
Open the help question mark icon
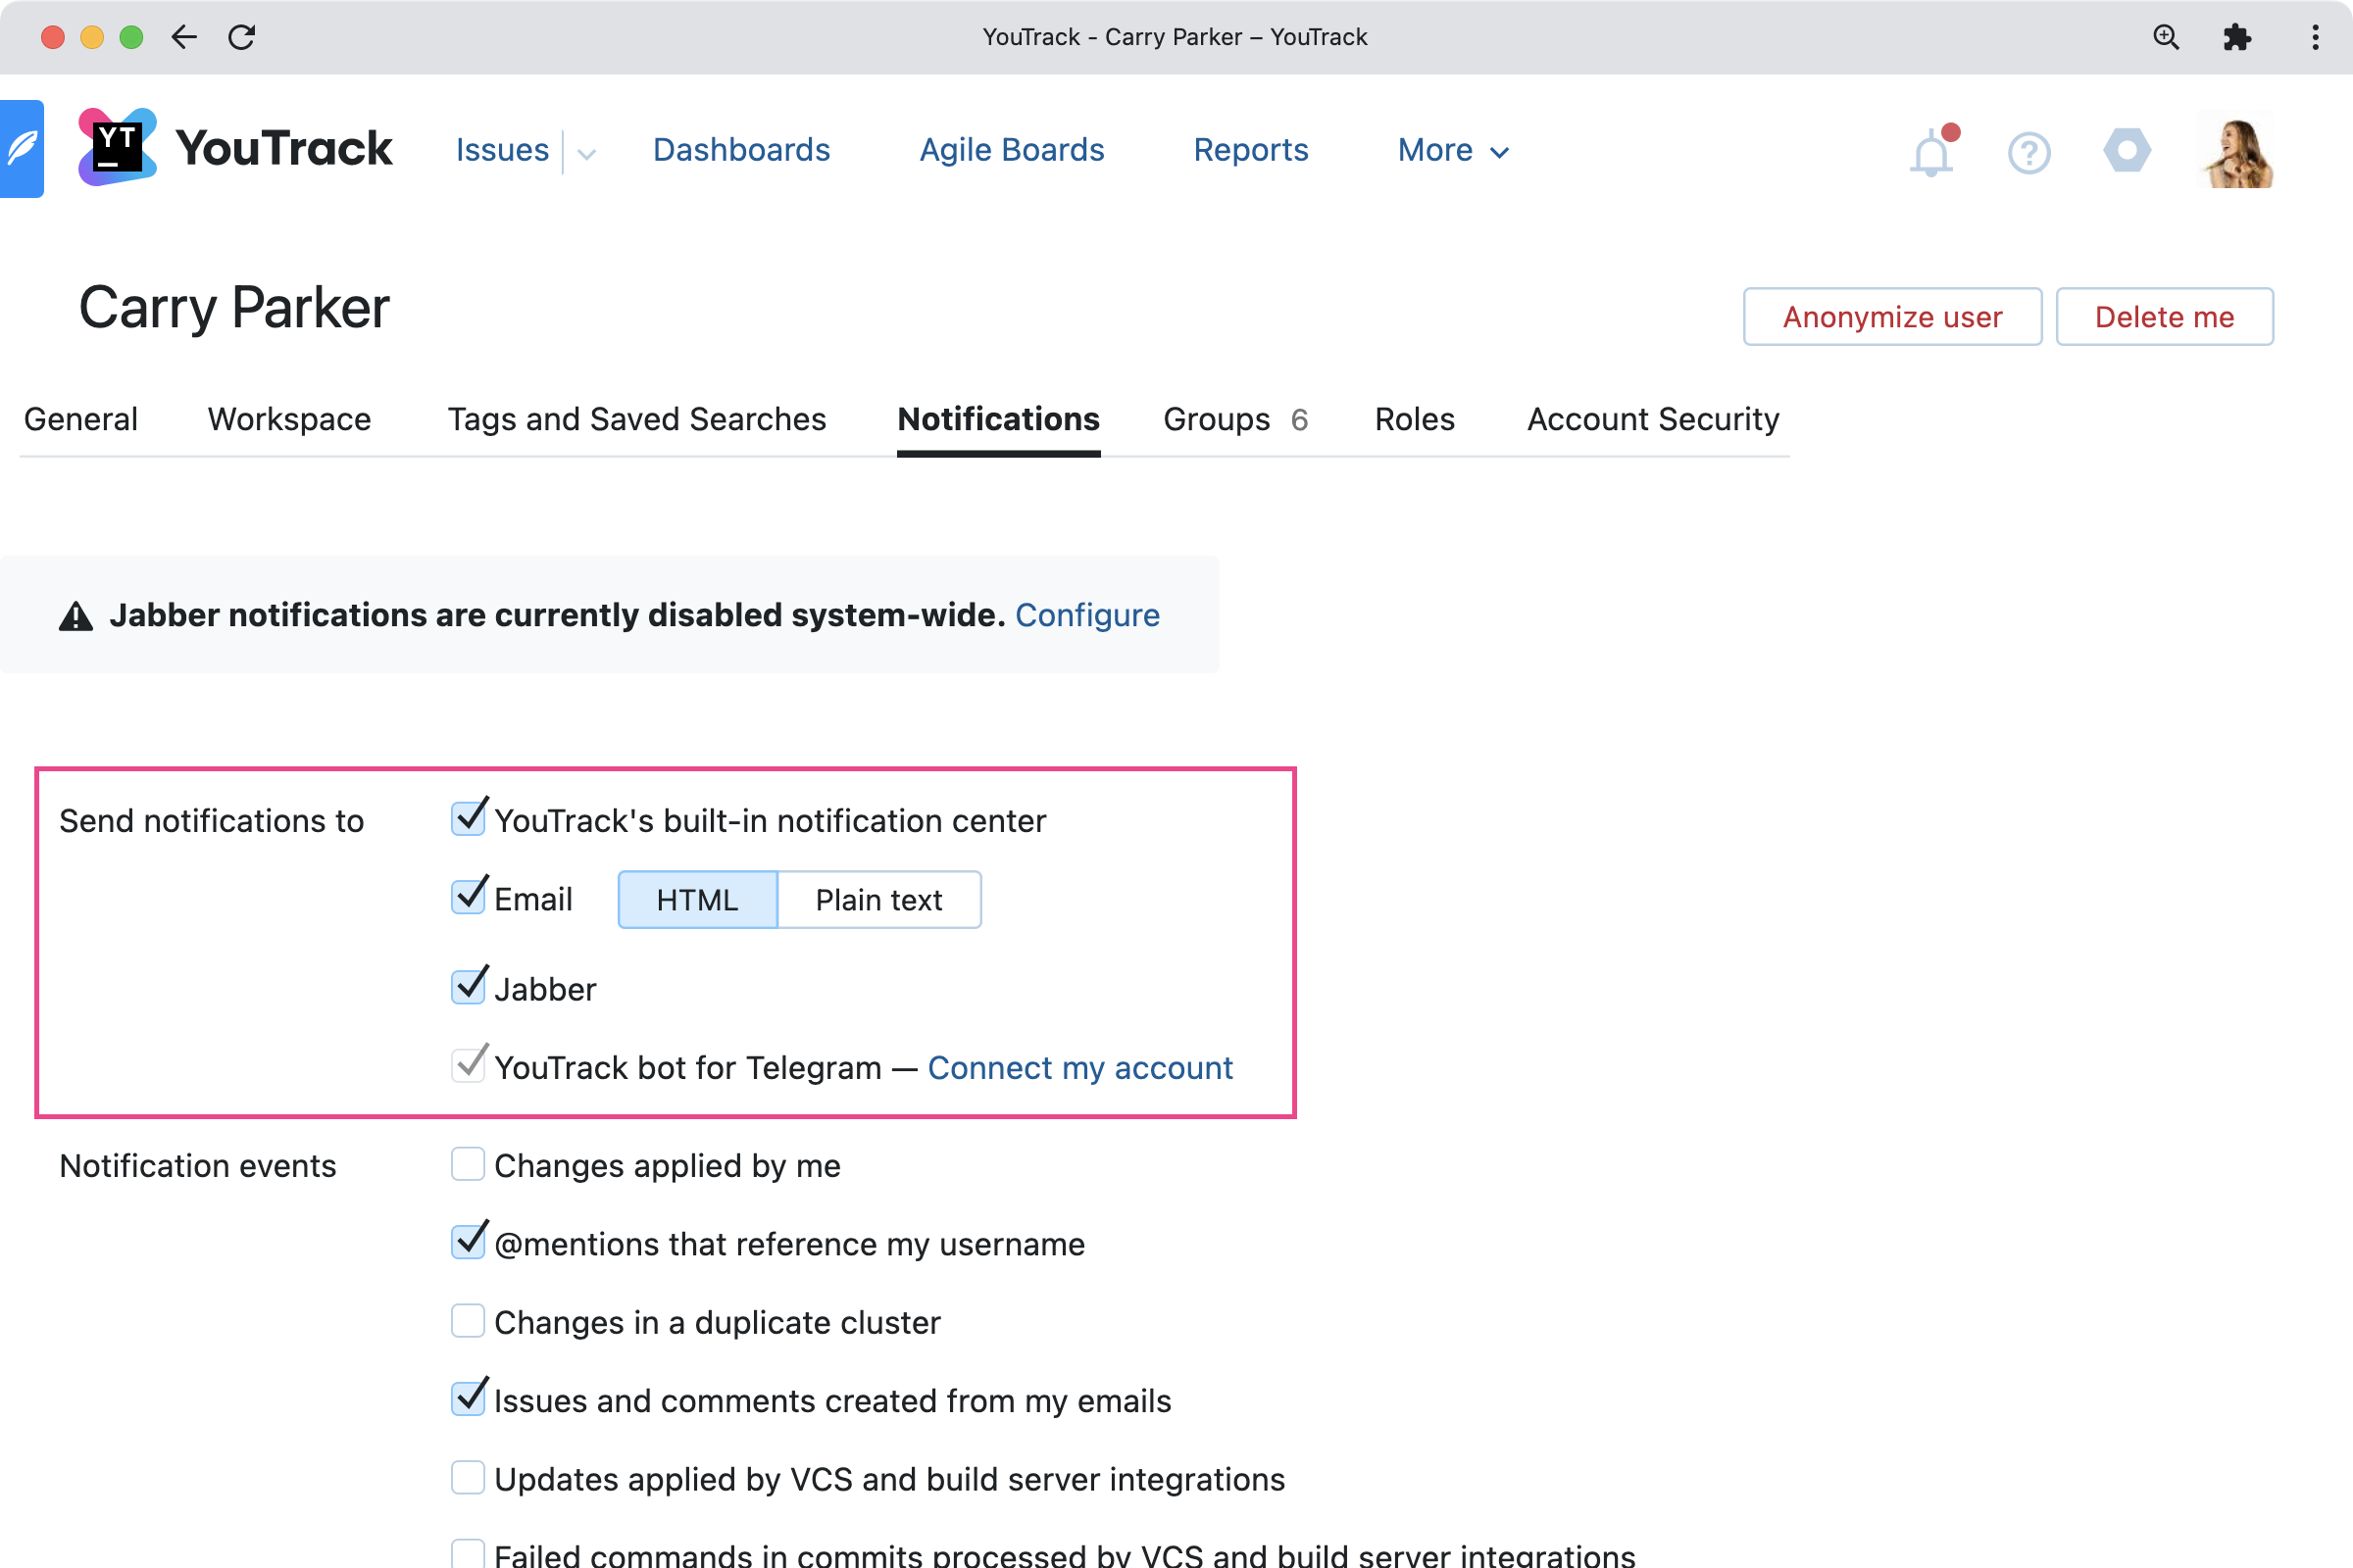click(x=2028, y=152)
